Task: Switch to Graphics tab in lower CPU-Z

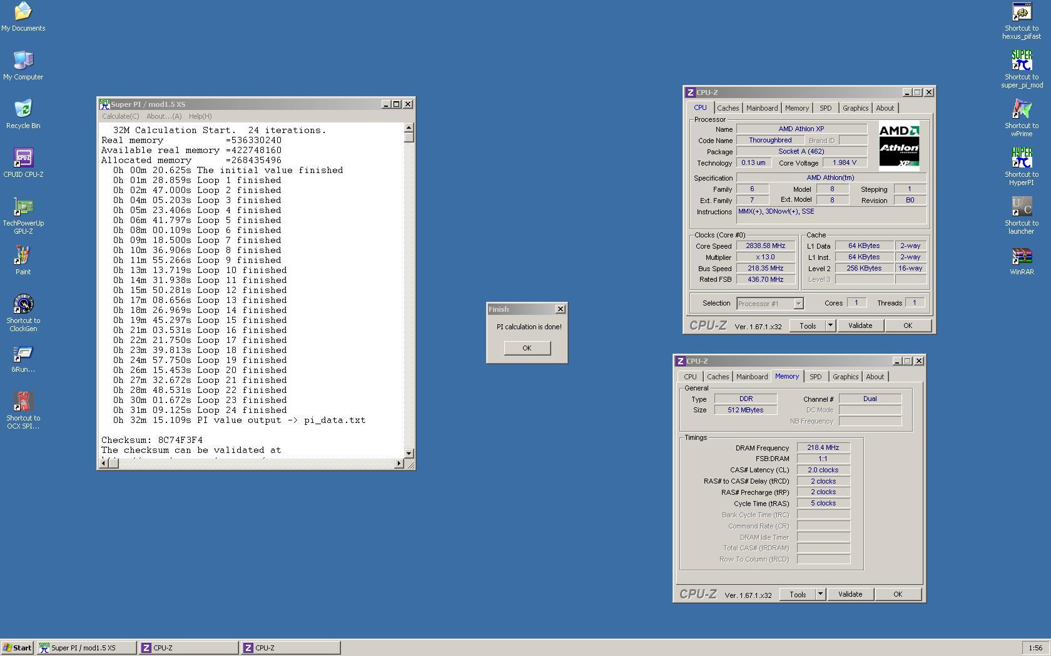Action: [x=845, y=377]
